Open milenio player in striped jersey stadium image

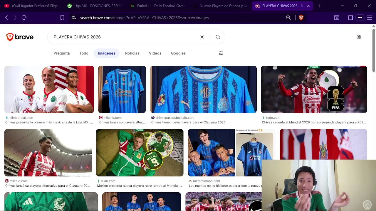(48, 153)
